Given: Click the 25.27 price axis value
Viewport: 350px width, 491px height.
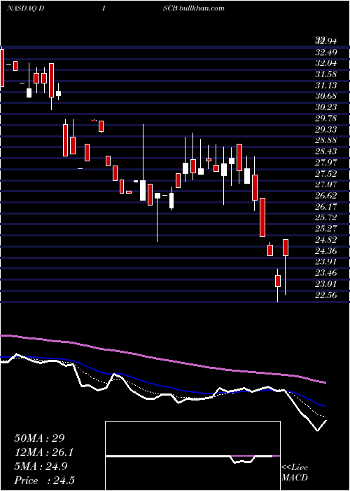Looking at the screenshot, I should click(326, 229).
